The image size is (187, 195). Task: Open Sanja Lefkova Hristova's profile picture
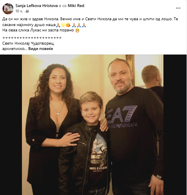tap(8, 9)
